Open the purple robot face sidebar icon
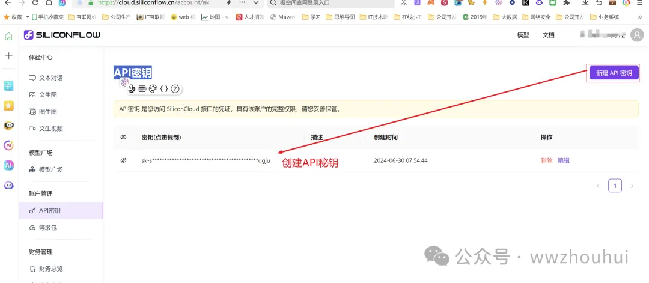This screenshot has width=649, height=283. click(8, 185)
